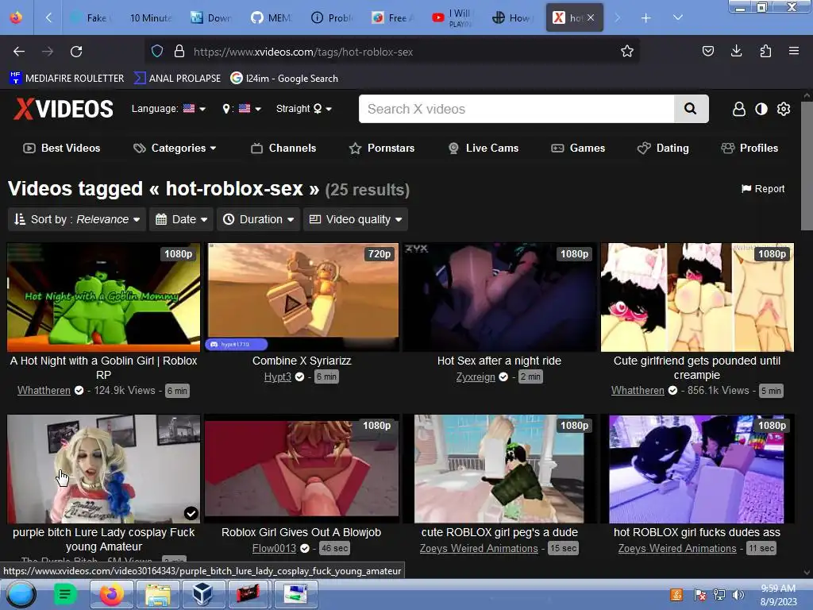Open the Video quality filter dropdown
Image resolution: width=813 pixels, height=610 pixels.
356,219
